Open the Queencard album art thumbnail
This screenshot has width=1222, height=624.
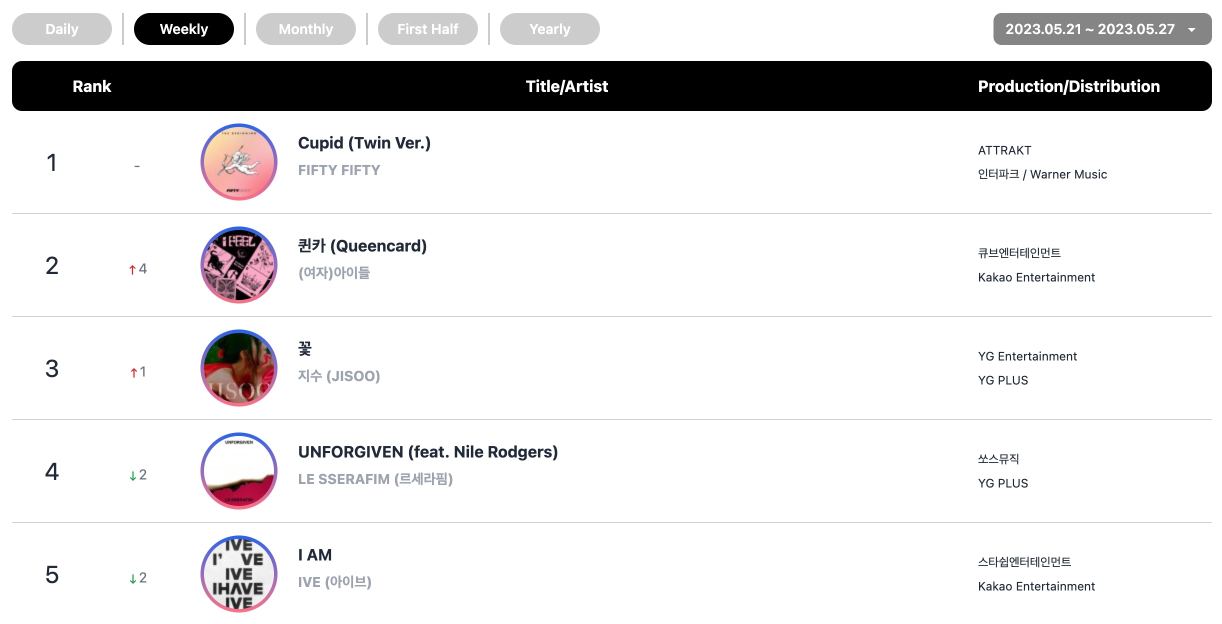click(239, 265)
